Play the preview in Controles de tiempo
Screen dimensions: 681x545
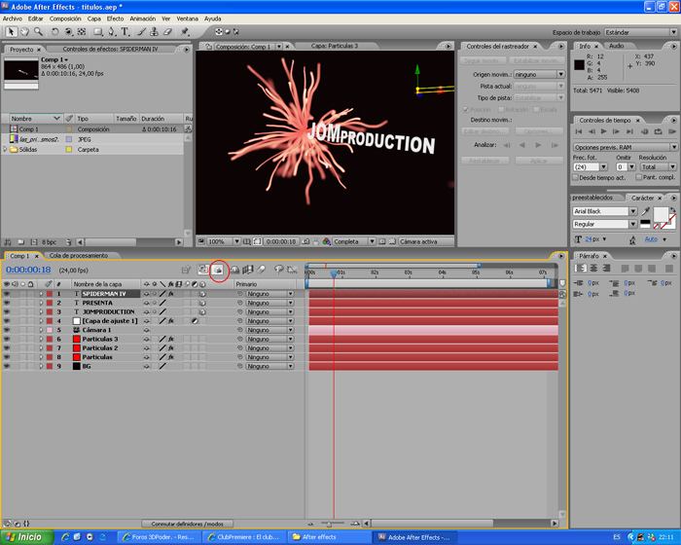click(x=604, y=131)
